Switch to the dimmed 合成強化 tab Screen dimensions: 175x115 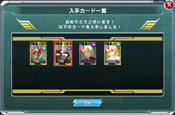tap(99, 18)
